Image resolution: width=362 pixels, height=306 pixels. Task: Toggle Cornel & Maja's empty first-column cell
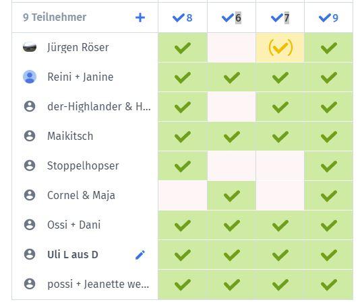point(183,195)
